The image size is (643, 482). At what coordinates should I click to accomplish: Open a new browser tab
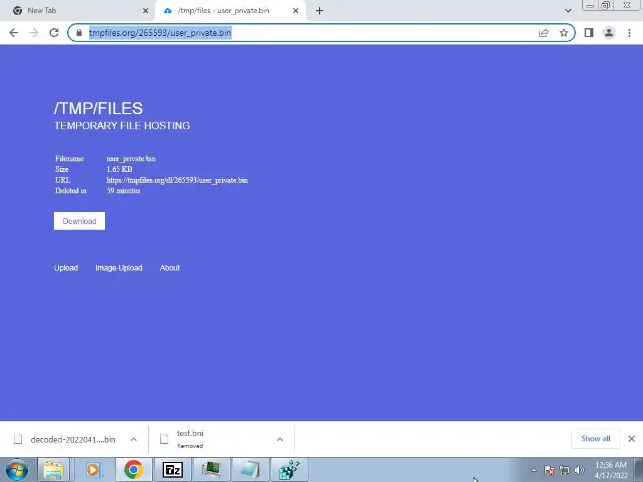click(x=320, y=11)
